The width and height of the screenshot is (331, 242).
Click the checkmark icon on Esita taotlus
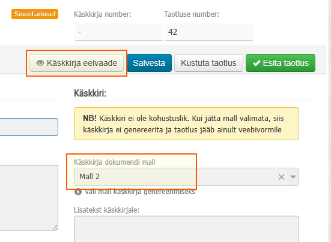[x=257, y=63]
